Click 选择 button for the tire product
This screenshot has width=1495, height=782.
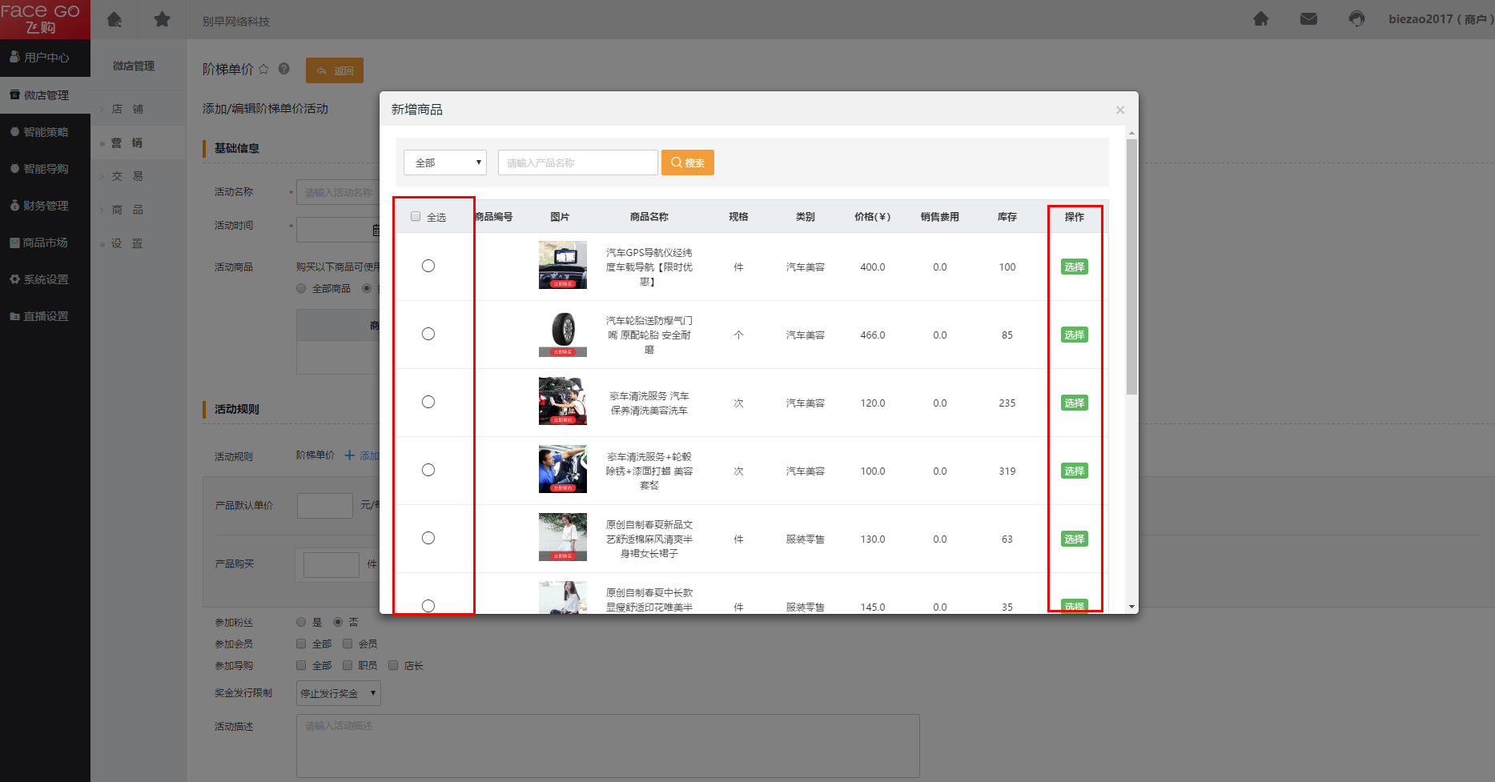pyautogui.click(x=1074, y=335)
